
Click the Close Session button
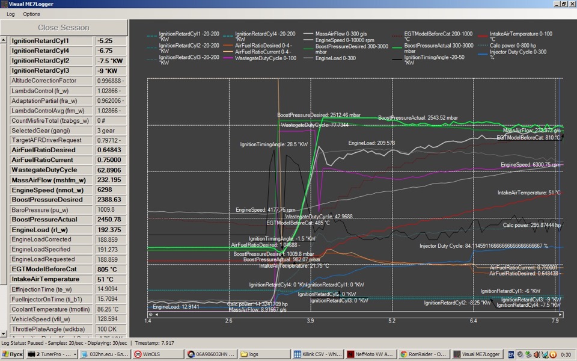pyautogui.click(x=64, y=28)
